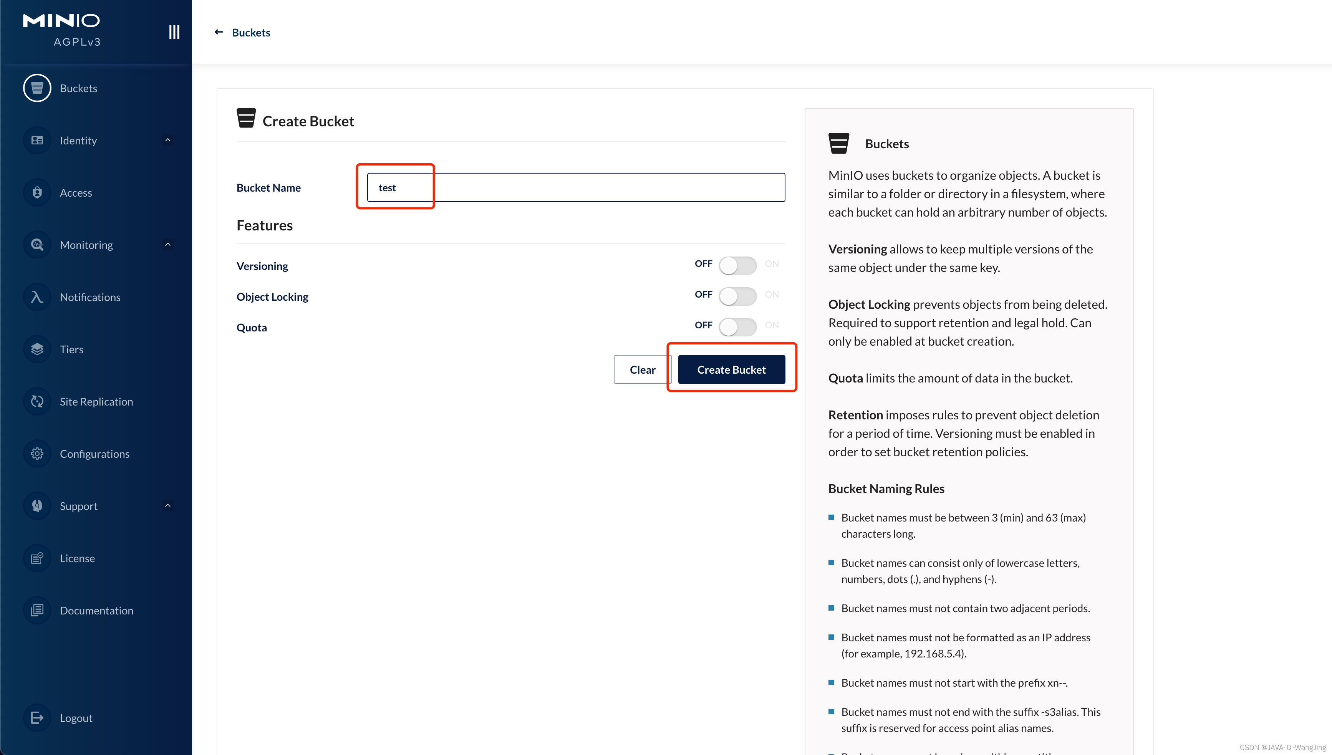Image resolution: width=1332 pixels, height=755 pixels.
Task: Go to Documentation menu entry
Action: (96, 610)
